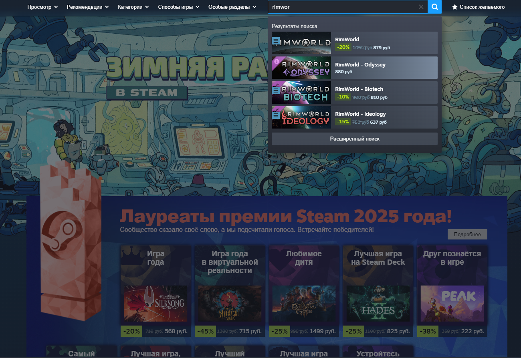
Task: Click the struck-through "1099 руб" original price
Action: pos(362,48)
